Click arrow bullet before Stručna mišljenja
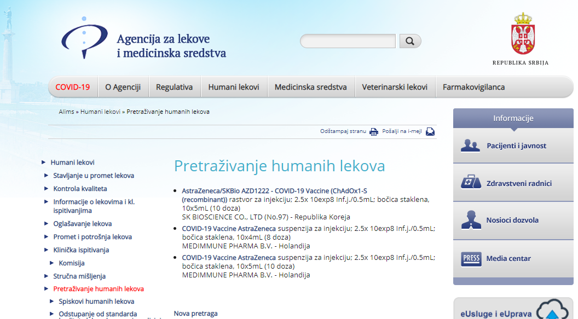This screenshot has width=578, height=319. click(47, 276)
